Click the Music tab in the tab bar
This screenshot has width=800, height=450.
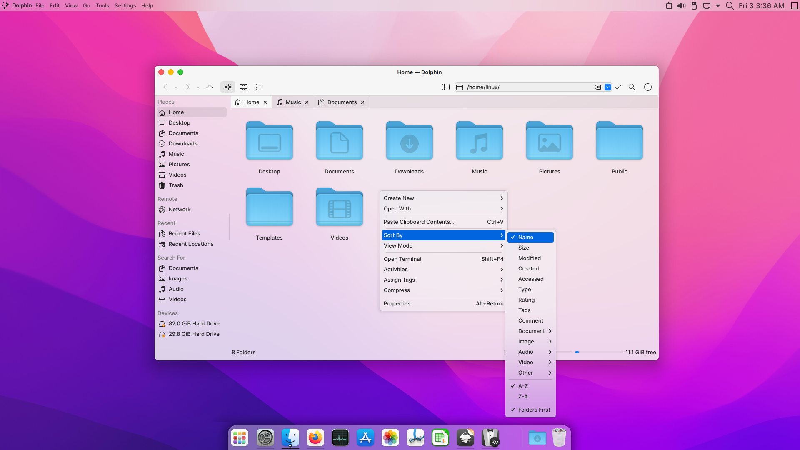(292, 102)
